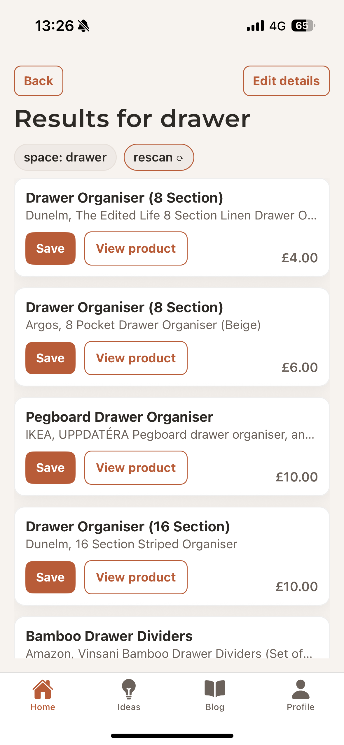View product for Dunelm £4.00 organiser
The image size is (344, 745).
coord(136,248)
